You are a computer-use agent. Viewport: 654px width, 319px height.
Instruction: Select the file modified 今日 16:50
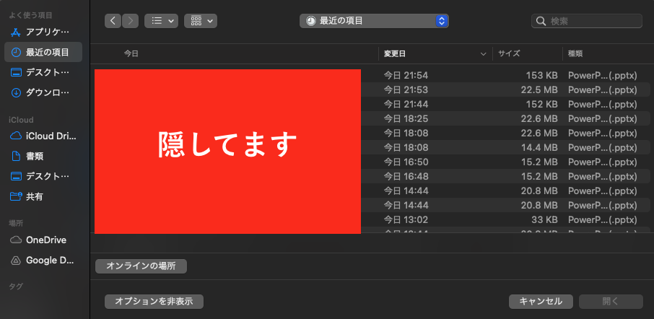[x=372, y=162]
